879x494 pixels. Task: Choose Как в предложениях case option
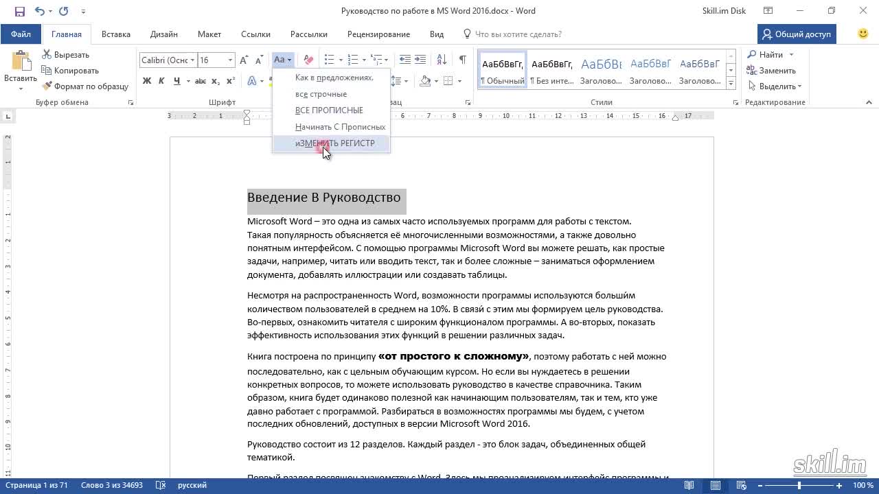[331, 78]
